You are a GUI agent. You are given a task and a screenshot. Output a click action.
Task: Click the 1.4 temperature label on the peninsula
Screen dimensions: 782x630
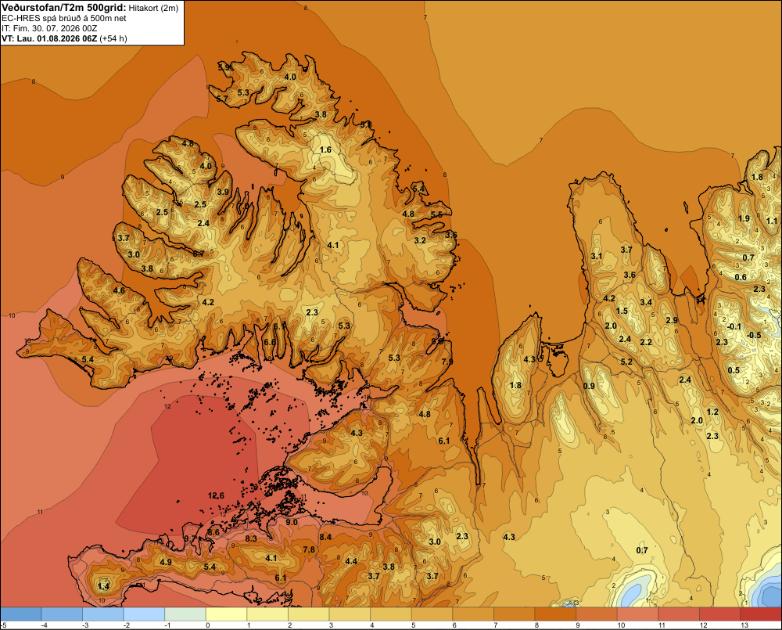(x=104, y=586)
